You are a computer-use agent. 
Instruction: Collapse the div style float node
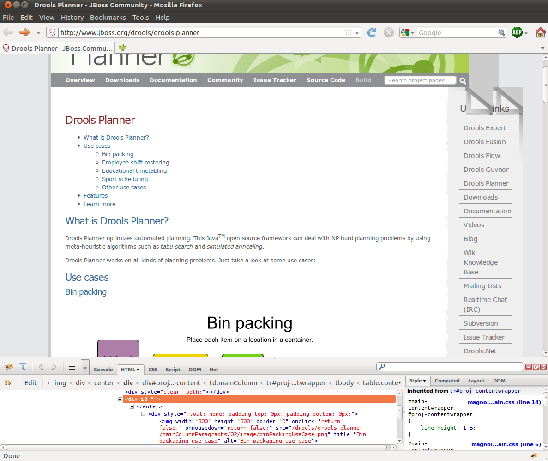(143, 414)
